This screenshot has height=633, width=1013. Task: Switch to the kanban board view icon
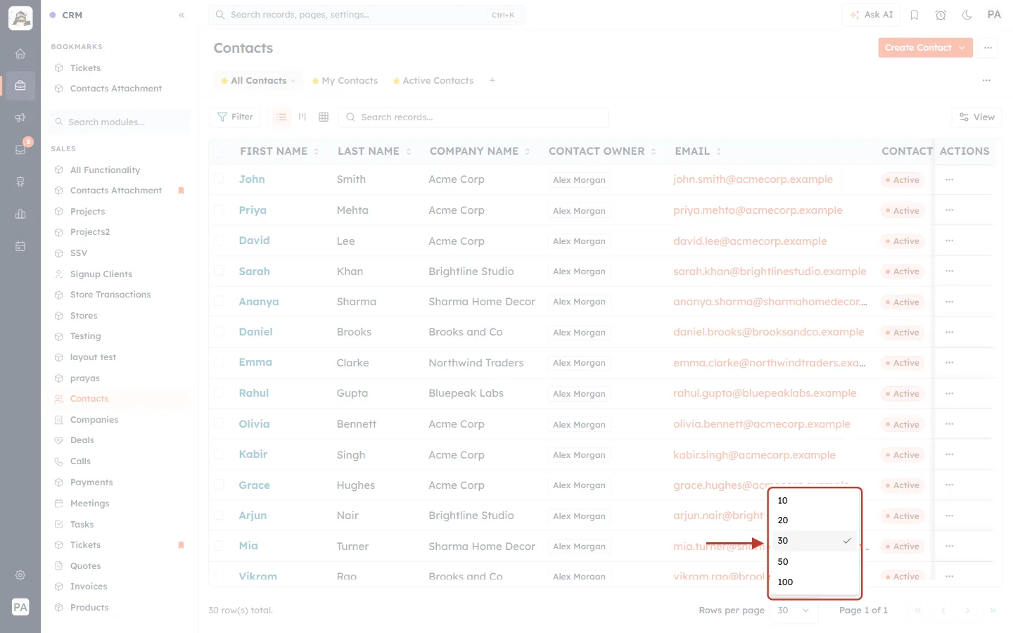pos(302,117)
